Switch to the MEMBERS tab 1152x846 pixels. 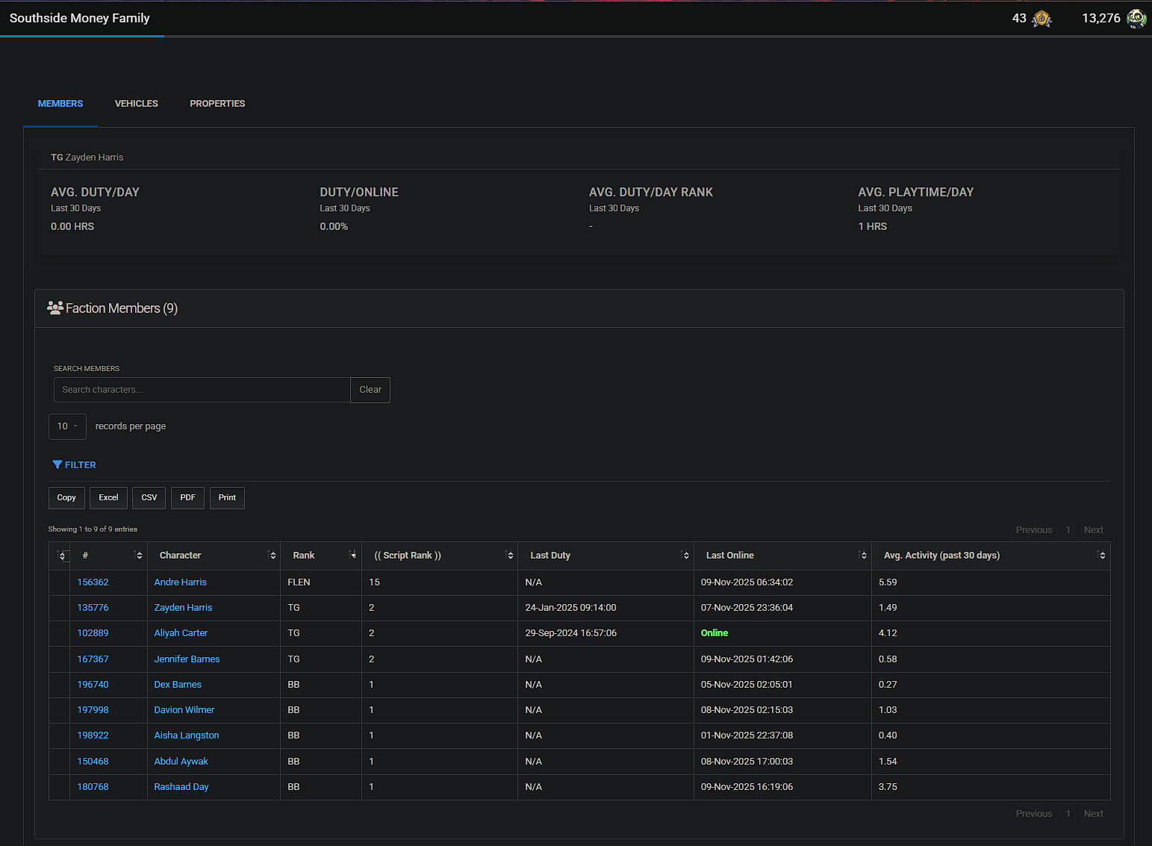[x=60, y=104]
